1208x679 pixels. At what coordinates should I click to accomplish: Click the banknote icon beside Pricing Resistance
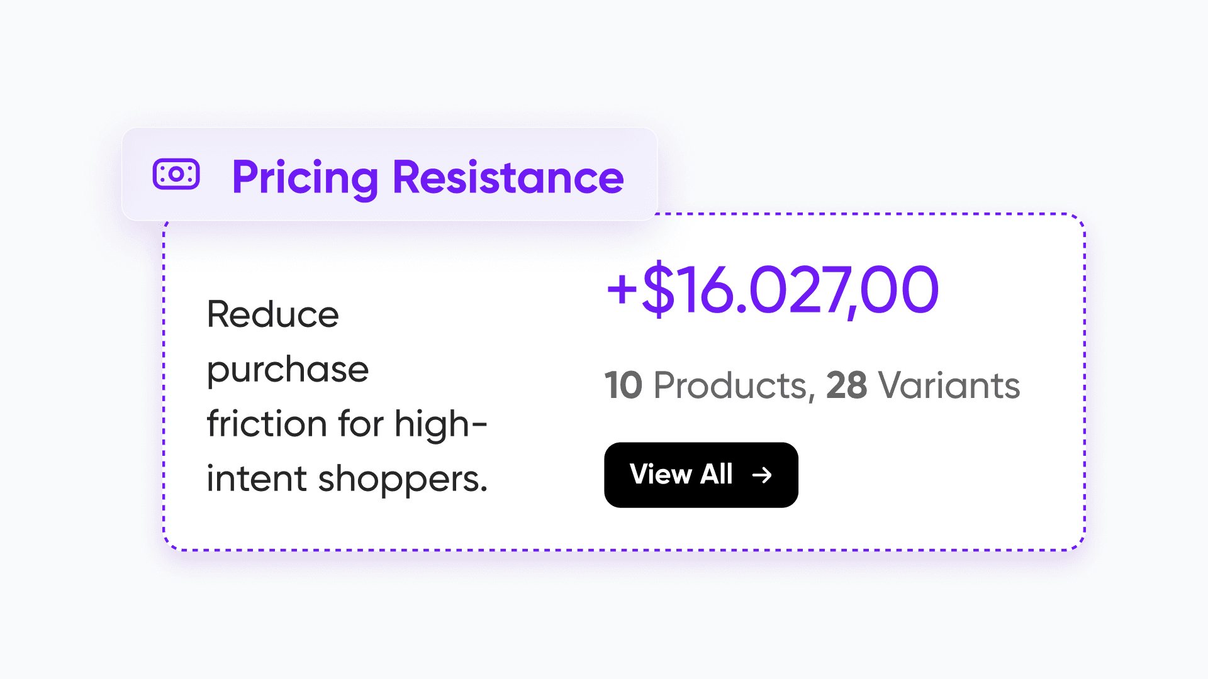(x=176, y=174)
